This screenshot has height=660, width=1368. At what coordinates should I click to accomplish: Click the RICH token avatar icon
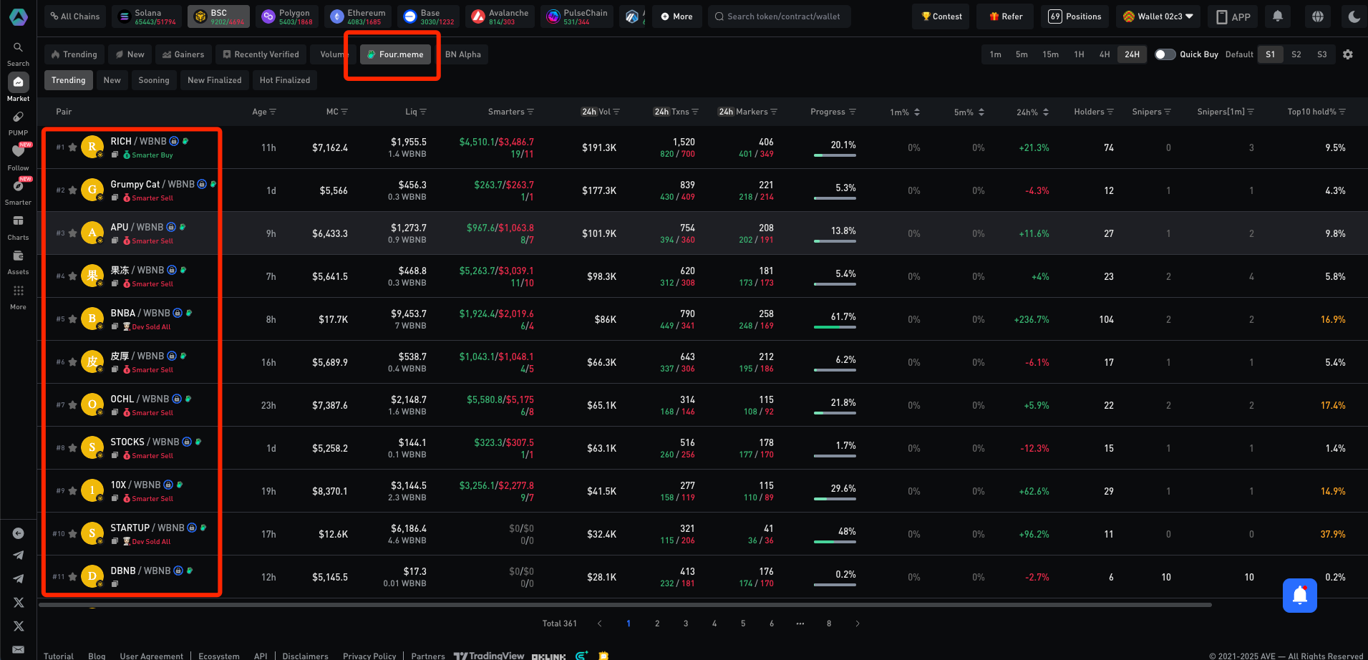coord(92,147)
